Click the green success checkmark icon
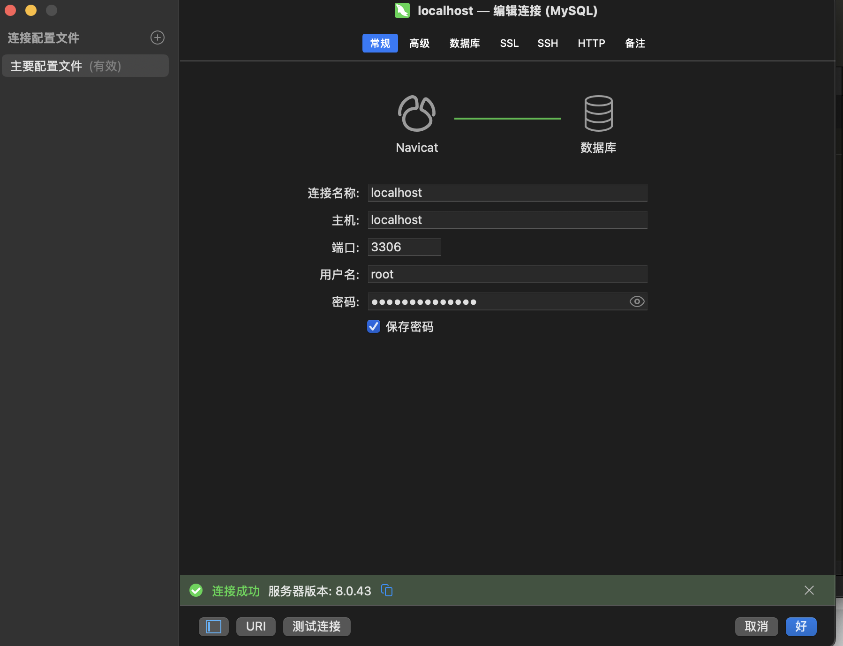Image resolution: width=843 pixels, height=646 pixels. (x=196, y=590)
